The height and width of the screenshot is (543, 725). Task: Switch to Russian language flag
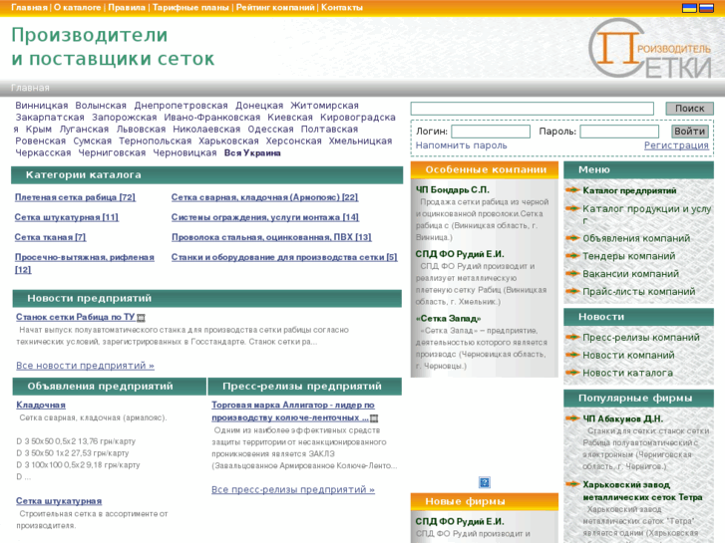pyautogui.click(x=706, y=7)
